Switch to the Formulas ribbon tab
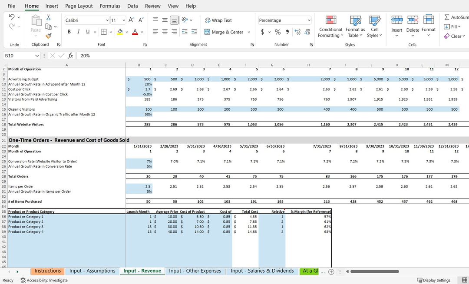This screenshot has height=284, width=469. point(110,6)
